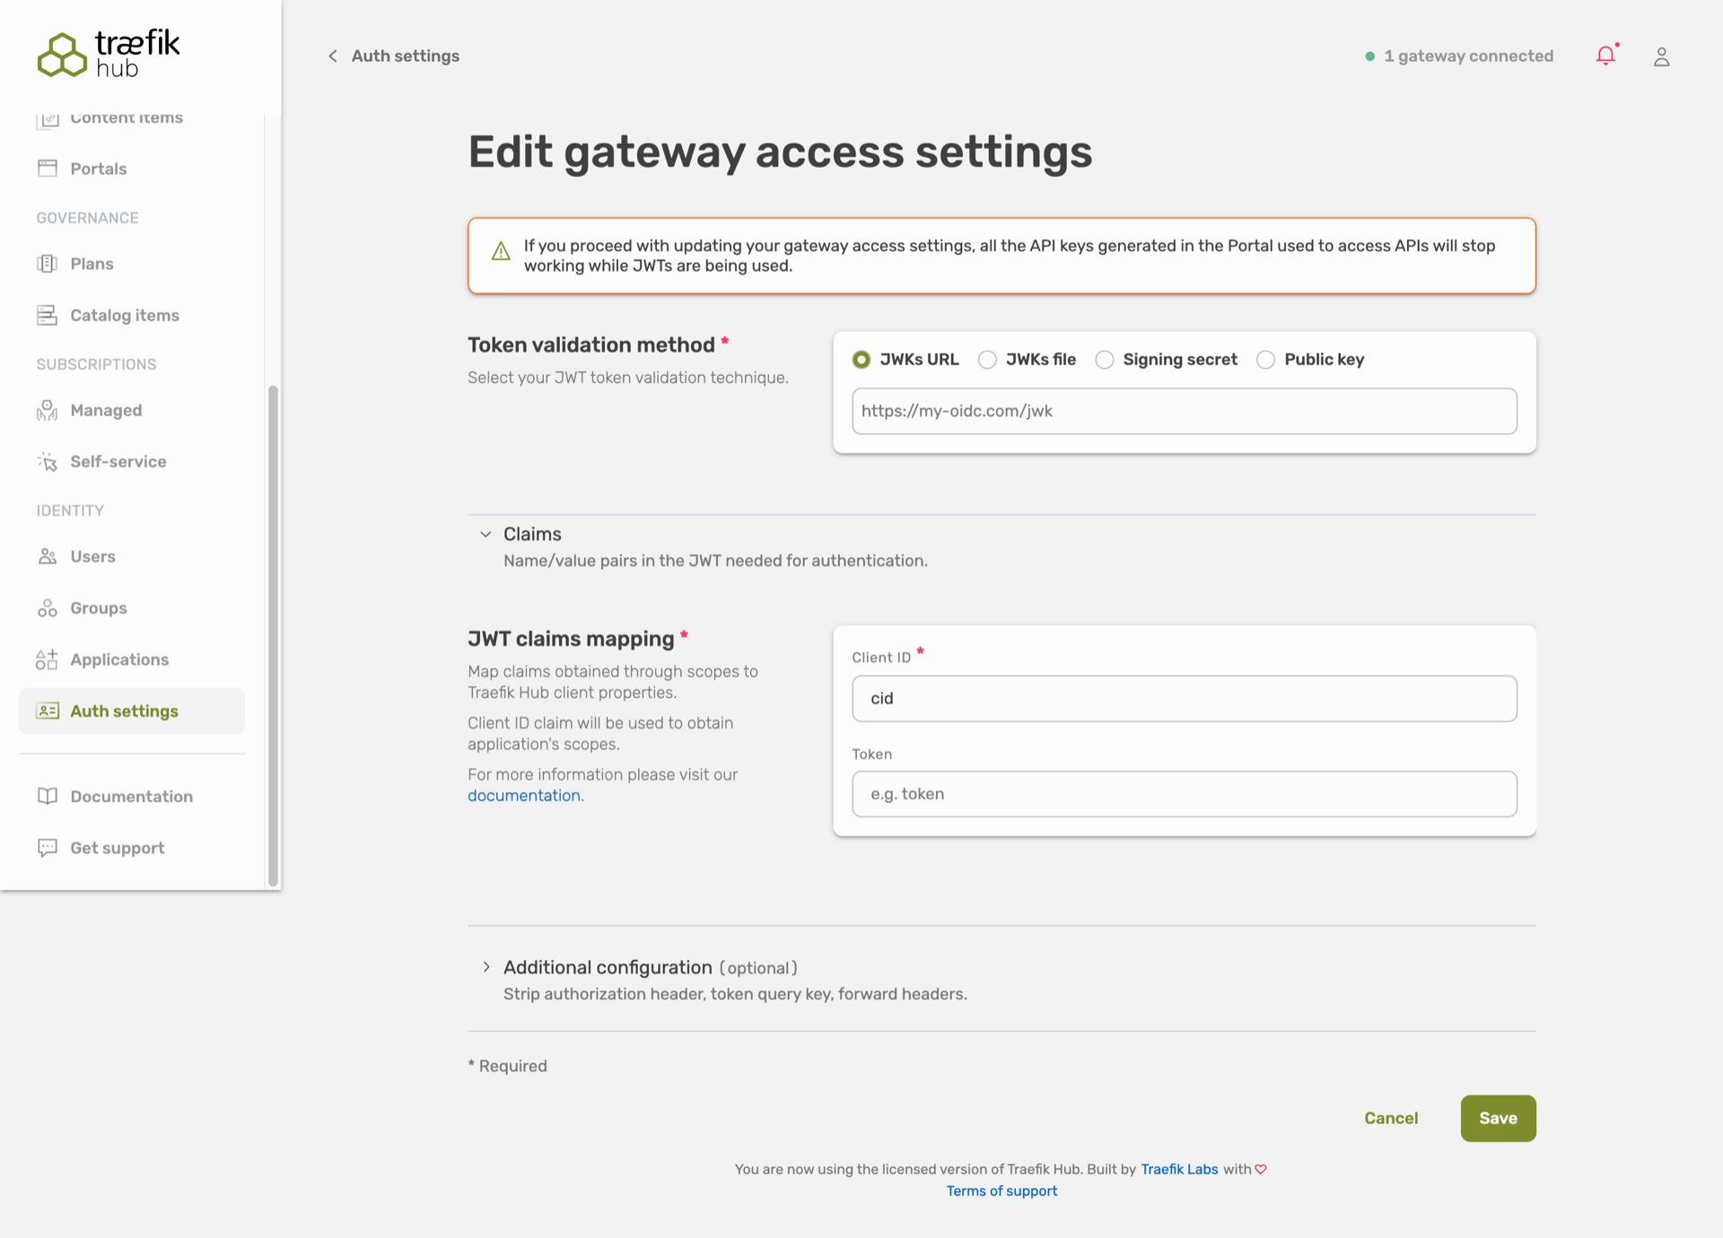The image size is (1723, 1238).
Task: Click the Users people icon
Action: (x=48, y=556)
